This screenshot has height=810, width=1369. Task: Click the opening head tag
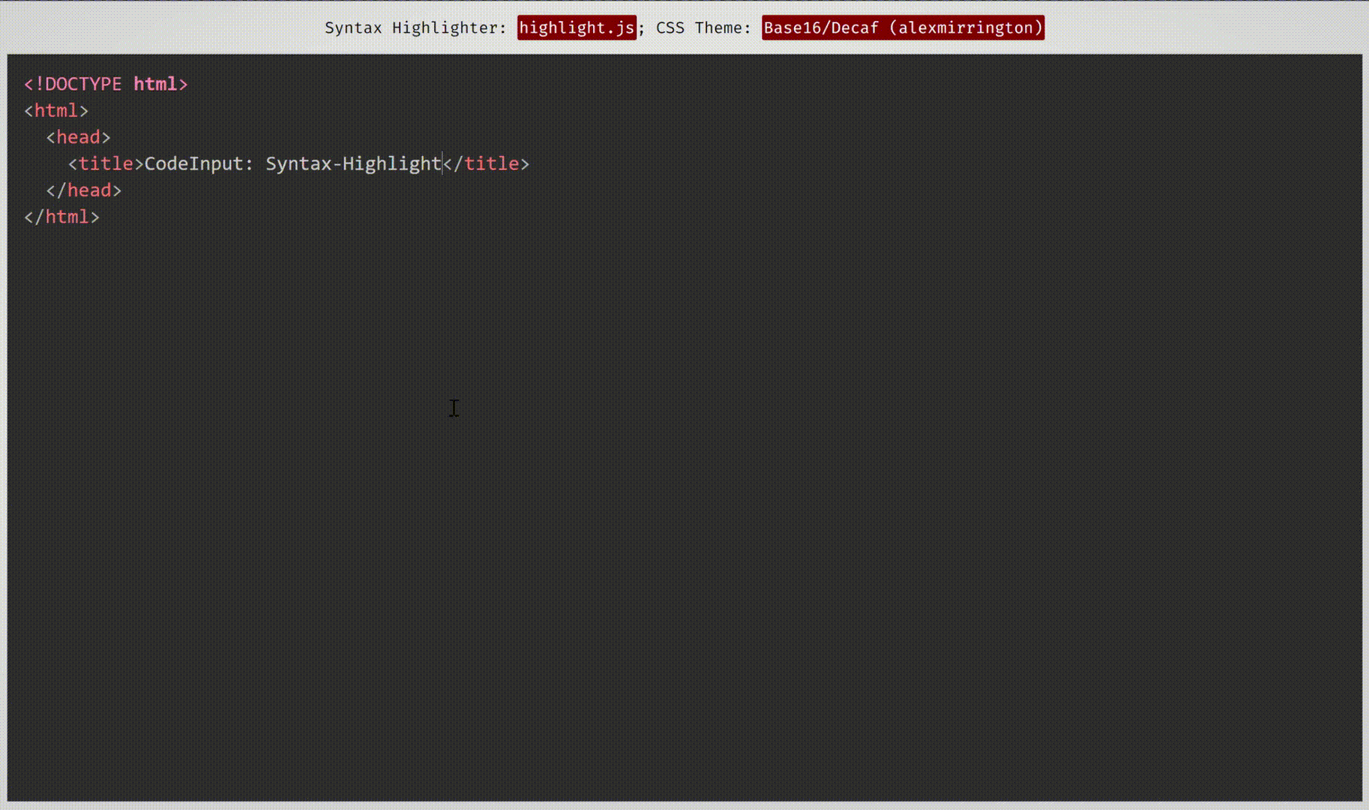pyautogui.click(x=78, y=136)
